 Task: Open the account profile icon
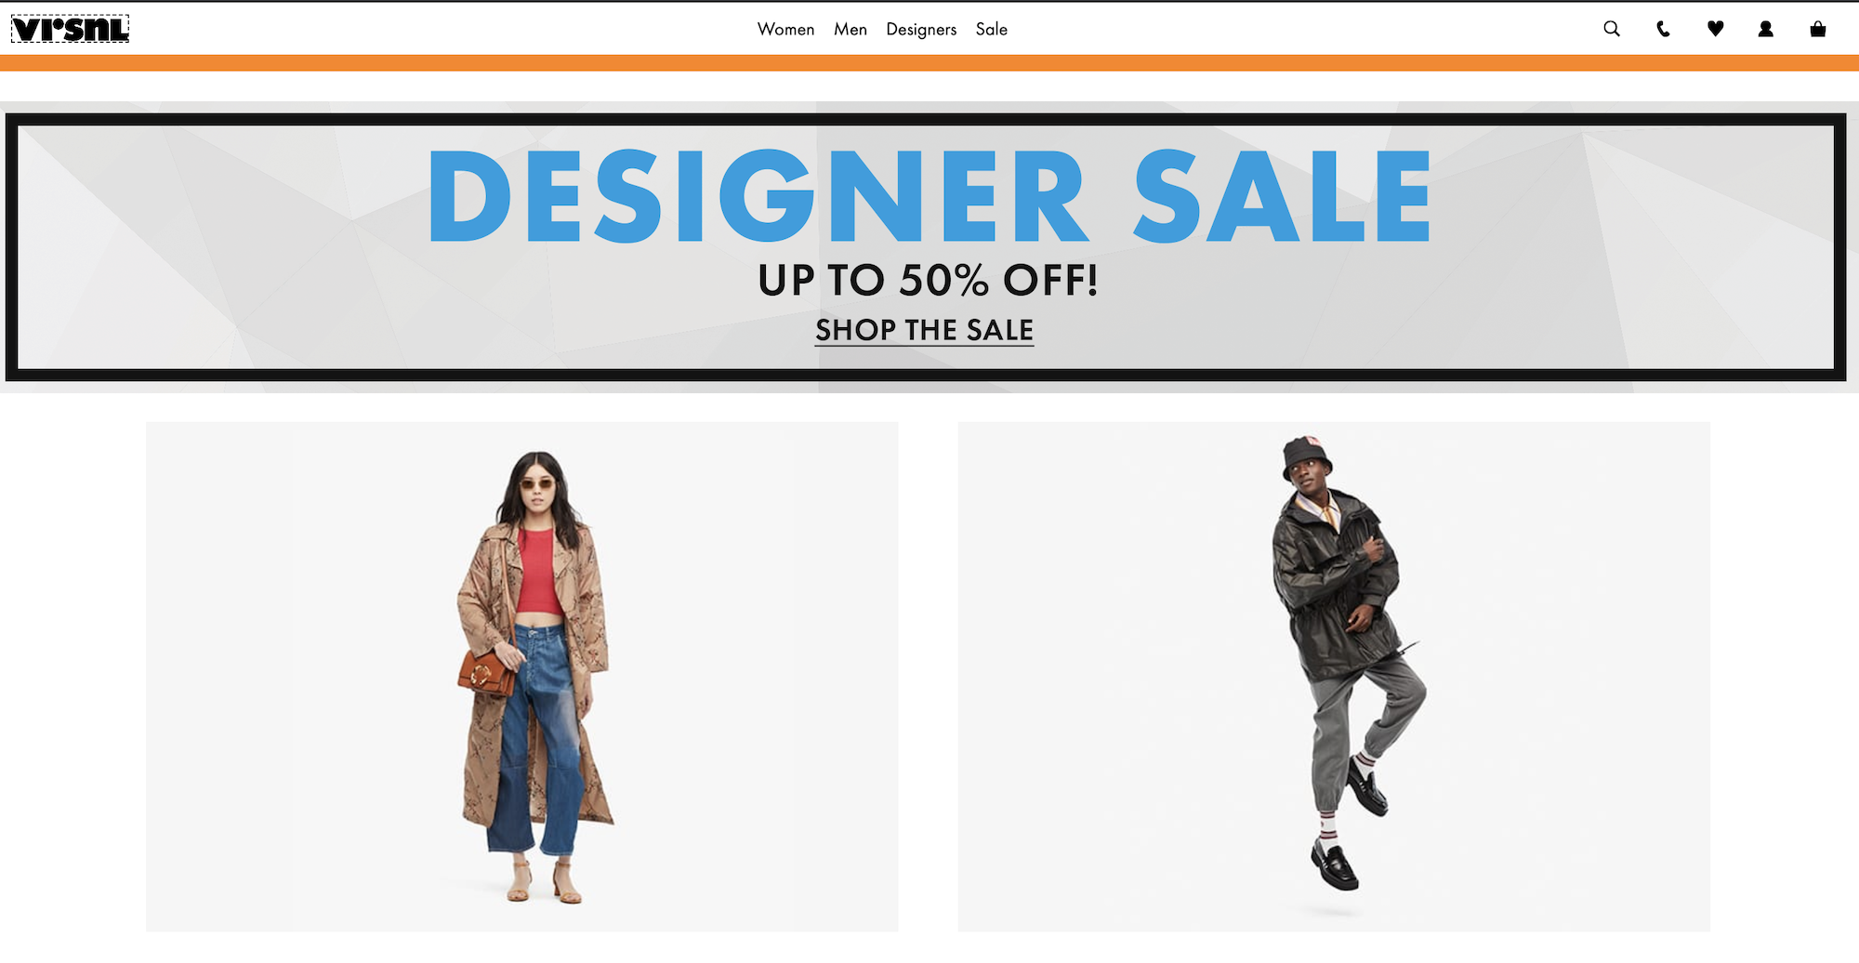[x=1766, y=29]
